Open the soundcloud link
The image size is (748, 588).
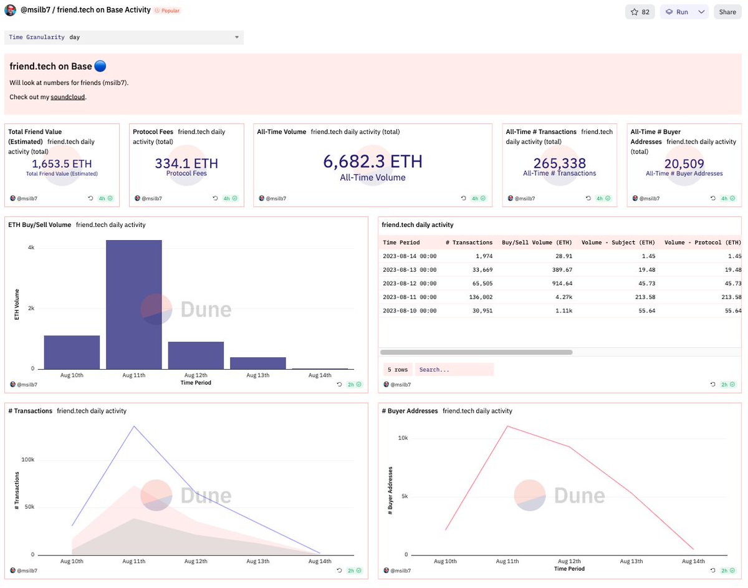coord(67,97)
